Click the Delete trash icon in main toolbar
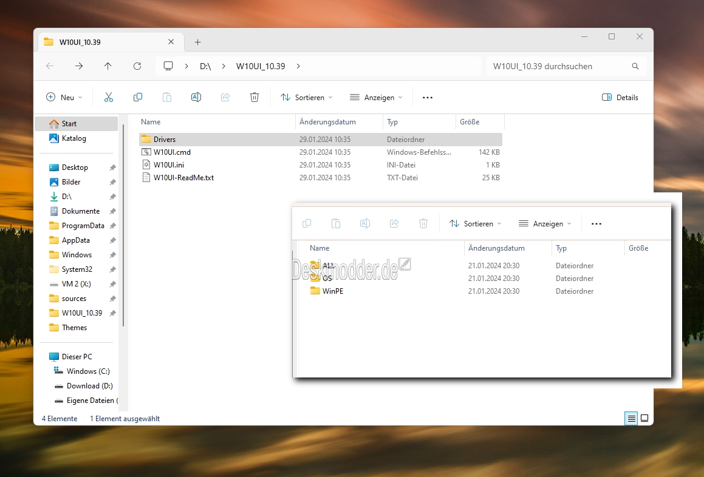 click(255, 97)
